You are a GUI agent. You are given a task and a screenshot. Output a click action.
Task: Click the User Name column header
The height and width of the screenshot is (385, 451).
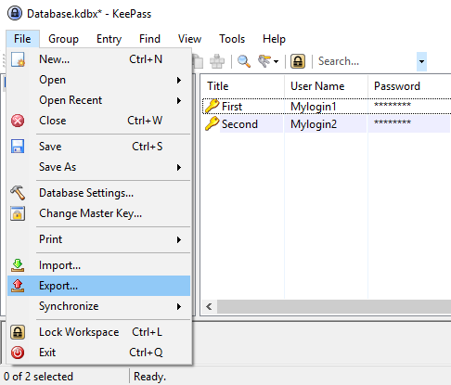tap(326, 86)
